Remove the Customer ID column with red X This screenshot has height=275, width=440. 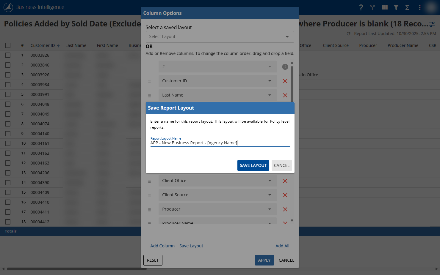pyautogui.click(x=285, y=81)
